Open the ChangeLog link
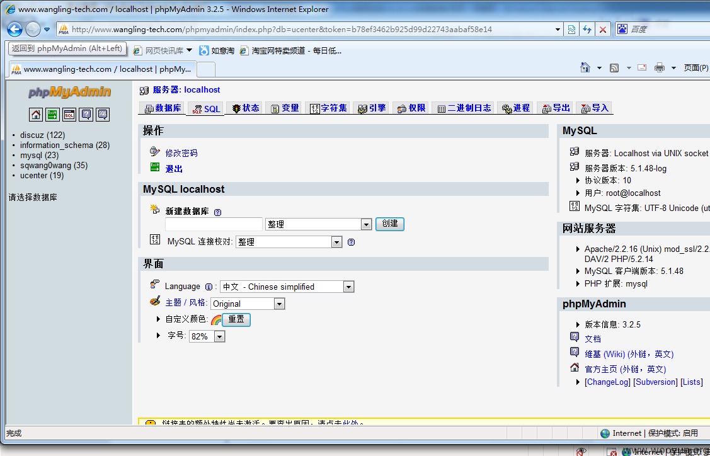 click(x=608, y=382)
